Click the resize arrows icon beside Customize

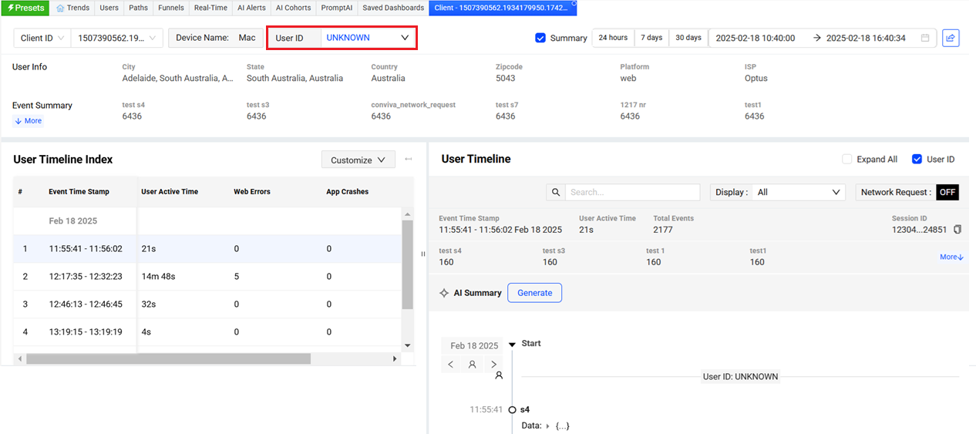[409, 160]
